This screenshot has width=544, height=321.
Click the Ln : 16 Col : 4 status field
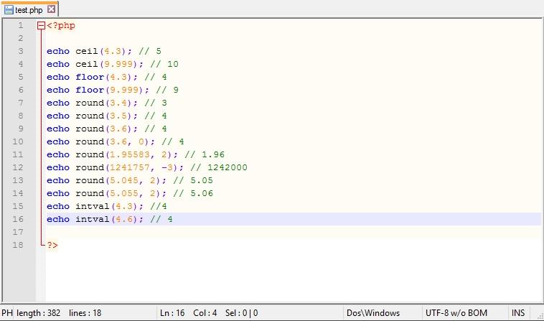point(188,313)
